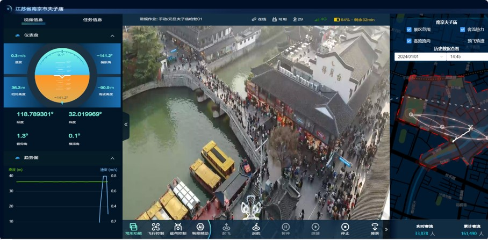Image resolution: width=488 pixels, height=240 pixels.
Task: Click the battery 64% status icon
Action: pos(337,19)
